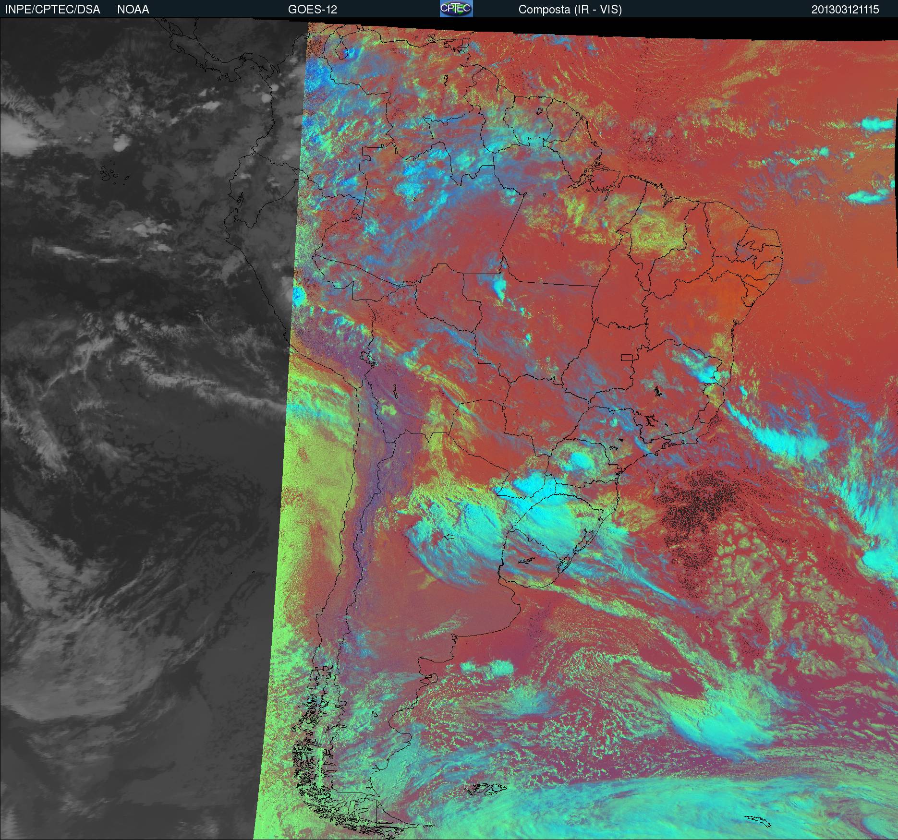The width and height of the screenshot is (898, 840).
Task: Click the CPTEC logo in the header
Action: pos(456,9)
